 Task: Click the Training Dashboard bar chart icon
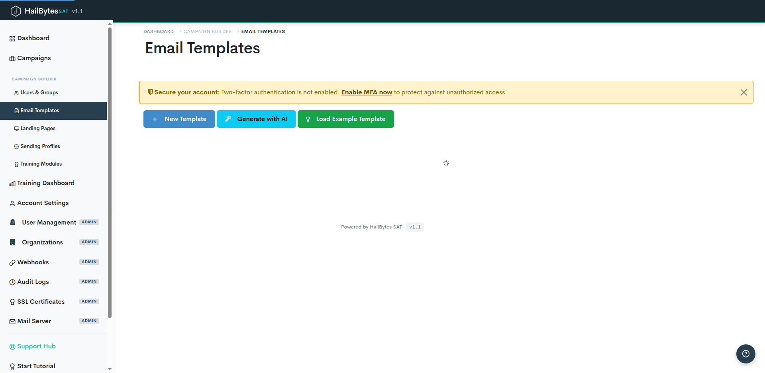(x=12, y=184)
